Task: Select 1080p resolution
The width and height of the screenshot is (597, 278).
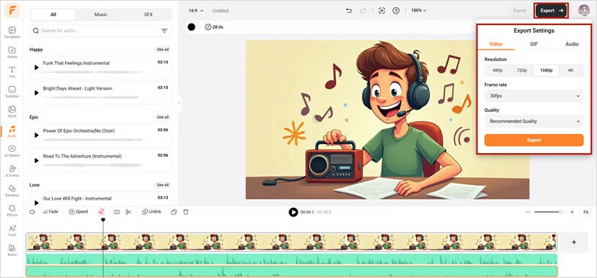Action: click(546, 71)
